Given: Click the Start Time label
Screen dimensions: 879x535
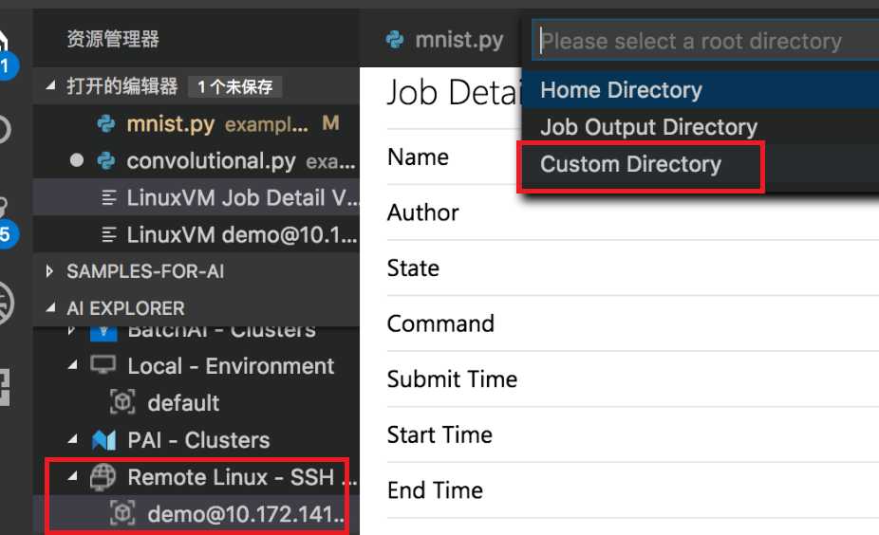Looking at the screenshot, I should pyautogui.click(x=440, y=434).
